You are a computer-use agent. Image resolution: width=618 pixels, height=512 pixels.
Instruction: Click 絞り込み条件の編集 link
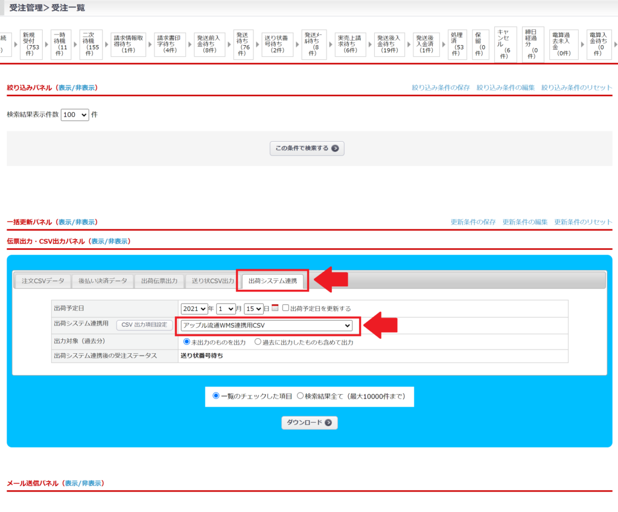(x=505, y=88)
